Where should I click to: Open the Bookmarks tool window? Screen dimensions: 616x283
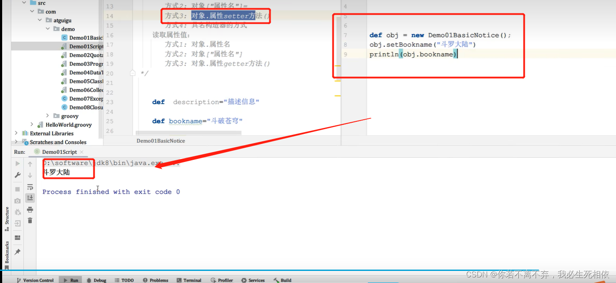[7, 255]
